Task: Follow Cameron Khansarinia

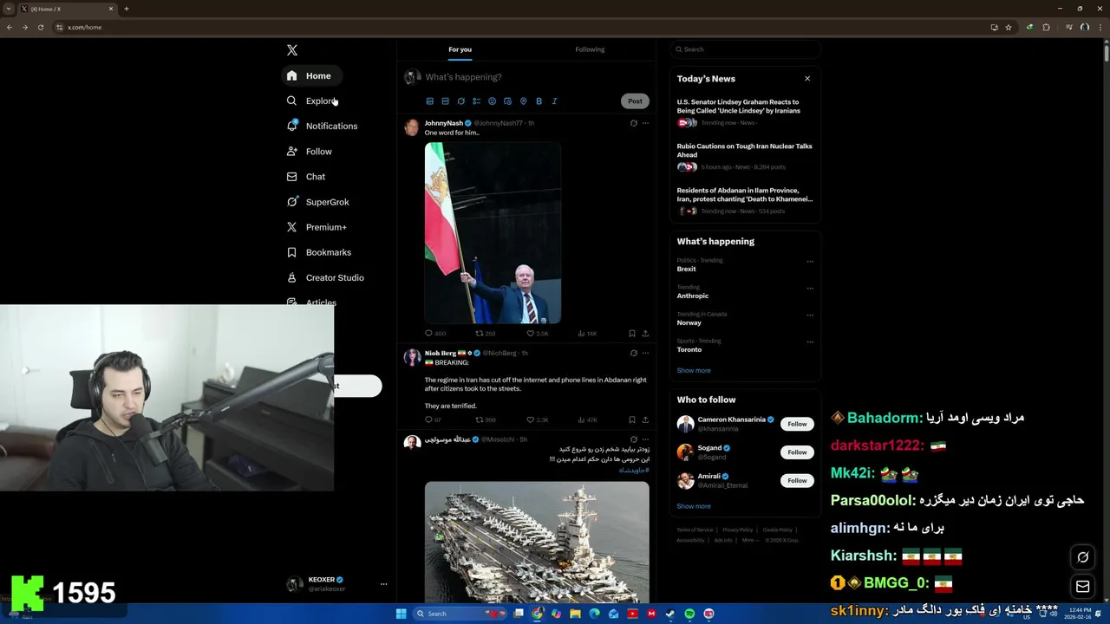Action: pos(797,424)
